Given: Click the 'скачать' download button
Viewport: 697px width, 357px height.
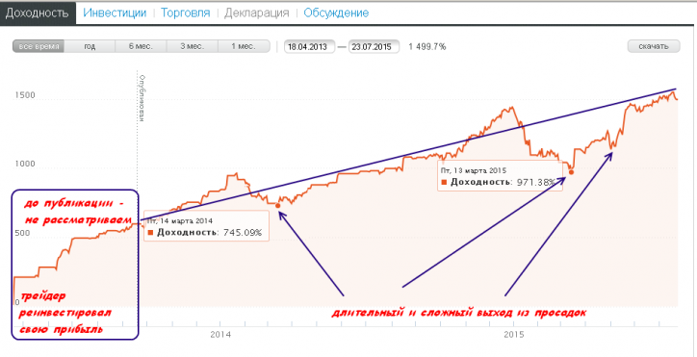Looking at the screenshot, I should click(654, 47).
